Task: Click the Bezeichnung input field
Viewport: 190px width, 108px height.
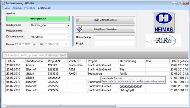Action: tap(114, 37)
